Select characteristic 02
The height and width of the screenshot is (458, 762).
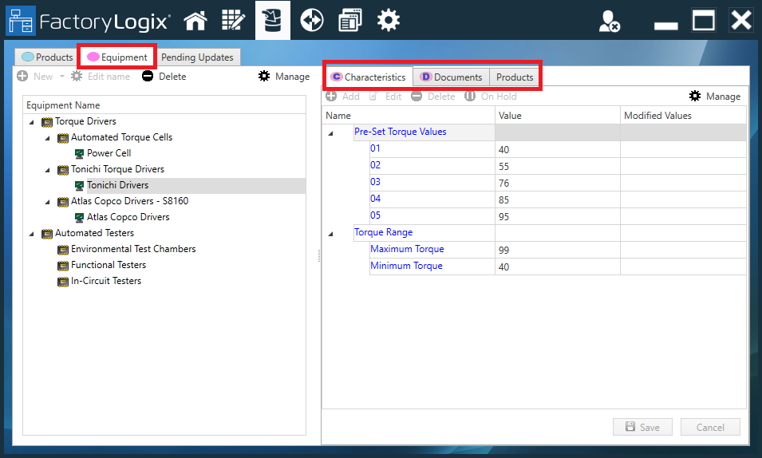click(375, 165)
